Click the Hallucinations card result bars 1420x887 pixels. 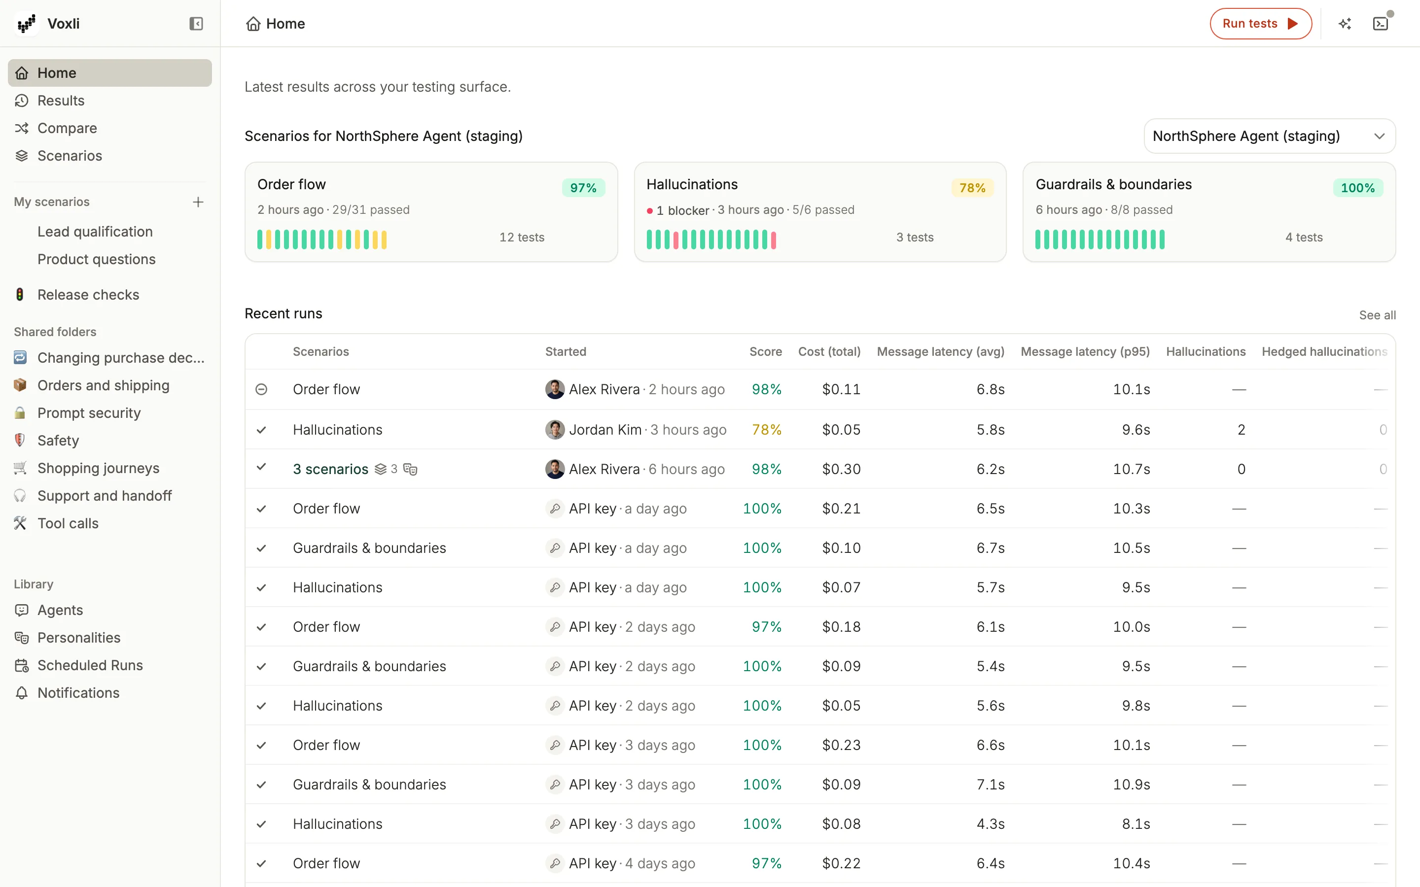click(711, 239)
